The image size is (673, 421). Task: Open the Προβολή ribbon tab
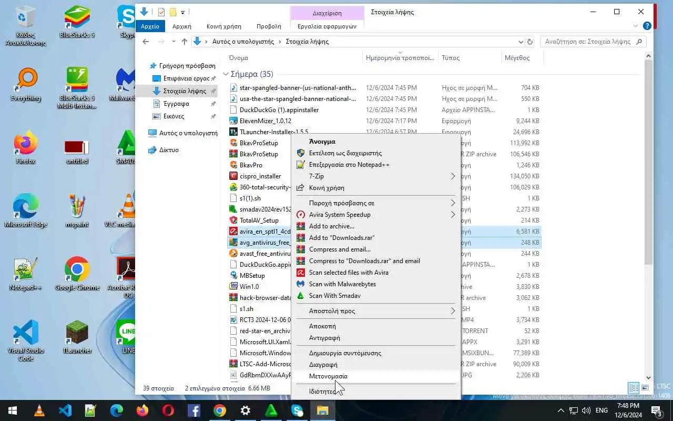269,26
